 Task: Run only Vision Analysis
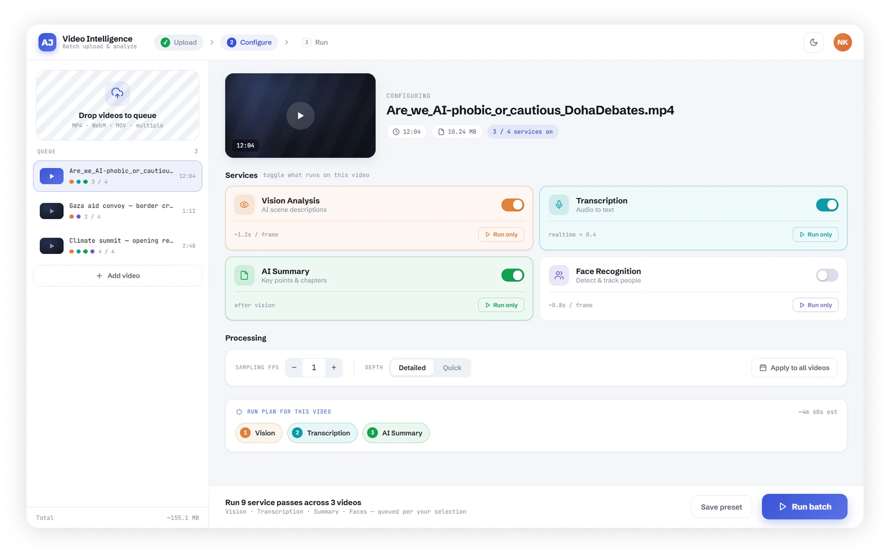tap(501, 235)
